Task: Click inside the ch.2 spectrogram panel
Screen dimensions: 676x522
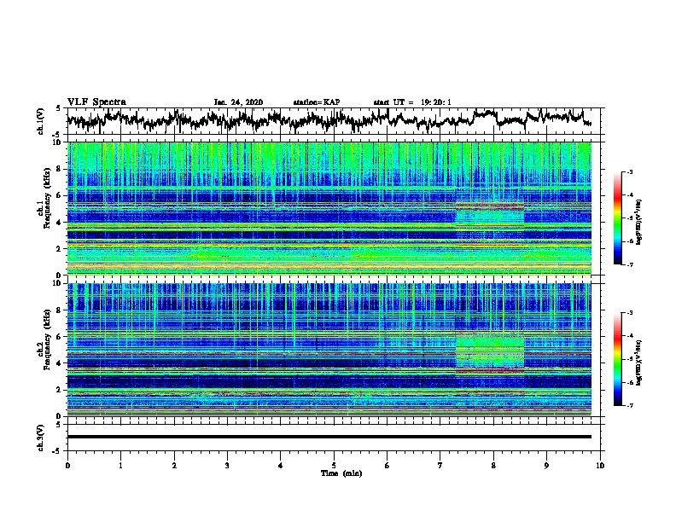Action: 329,350
